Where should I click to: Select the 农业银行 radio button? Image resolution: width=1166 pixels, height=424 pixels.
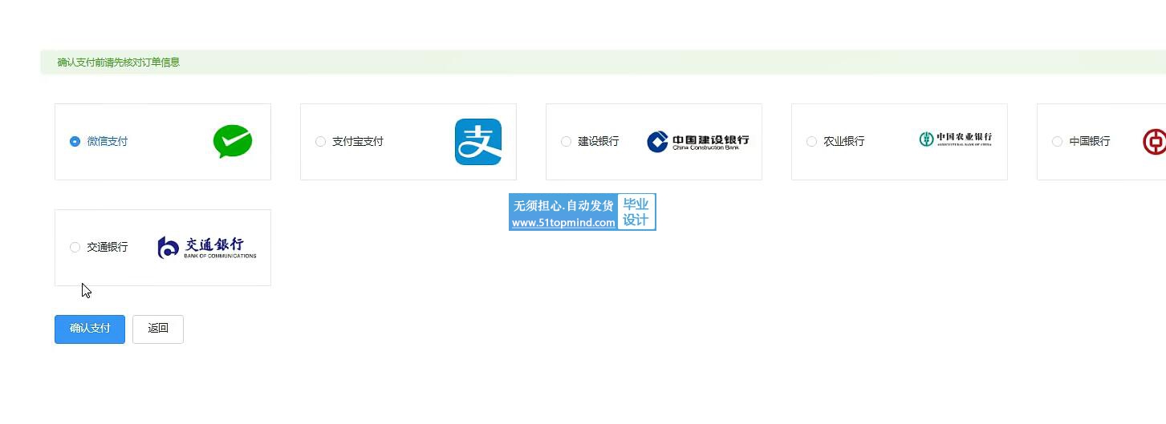pos(811,141)
